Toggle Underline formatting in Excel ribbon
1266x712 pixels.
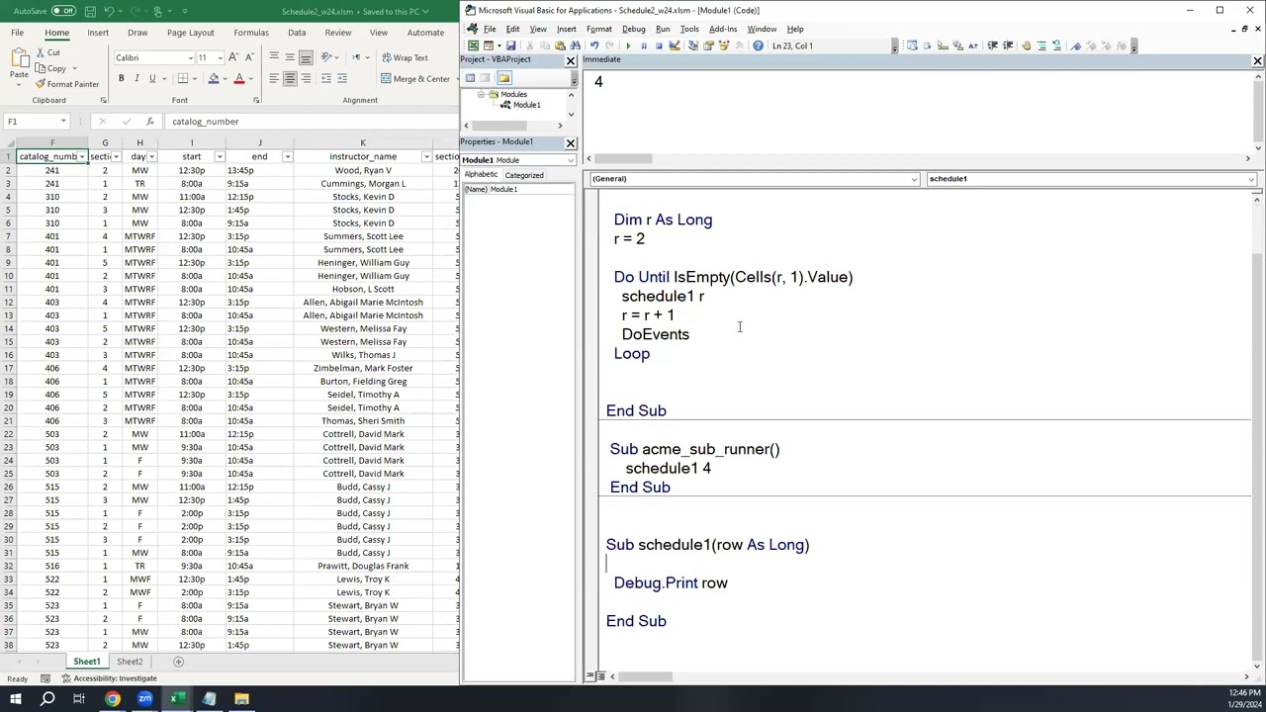[152, 78]
